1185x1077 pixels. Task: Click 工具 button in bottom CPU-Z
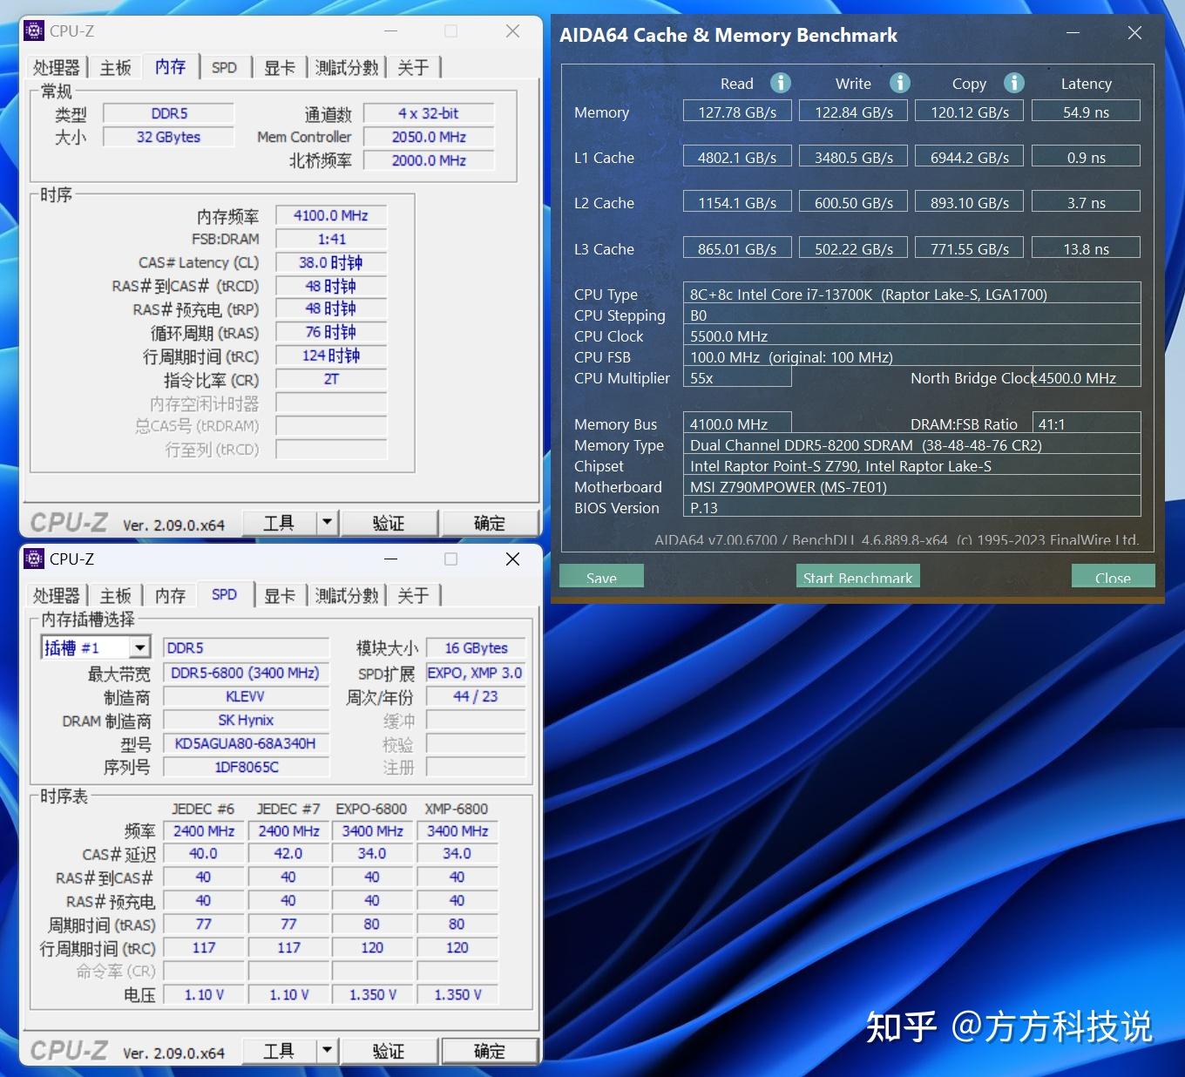(279, 1051)
